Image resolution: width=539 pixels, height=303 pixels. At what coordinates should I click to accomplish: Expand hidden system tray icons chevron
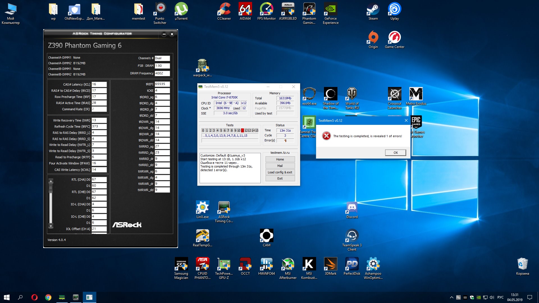click(451, 297)
